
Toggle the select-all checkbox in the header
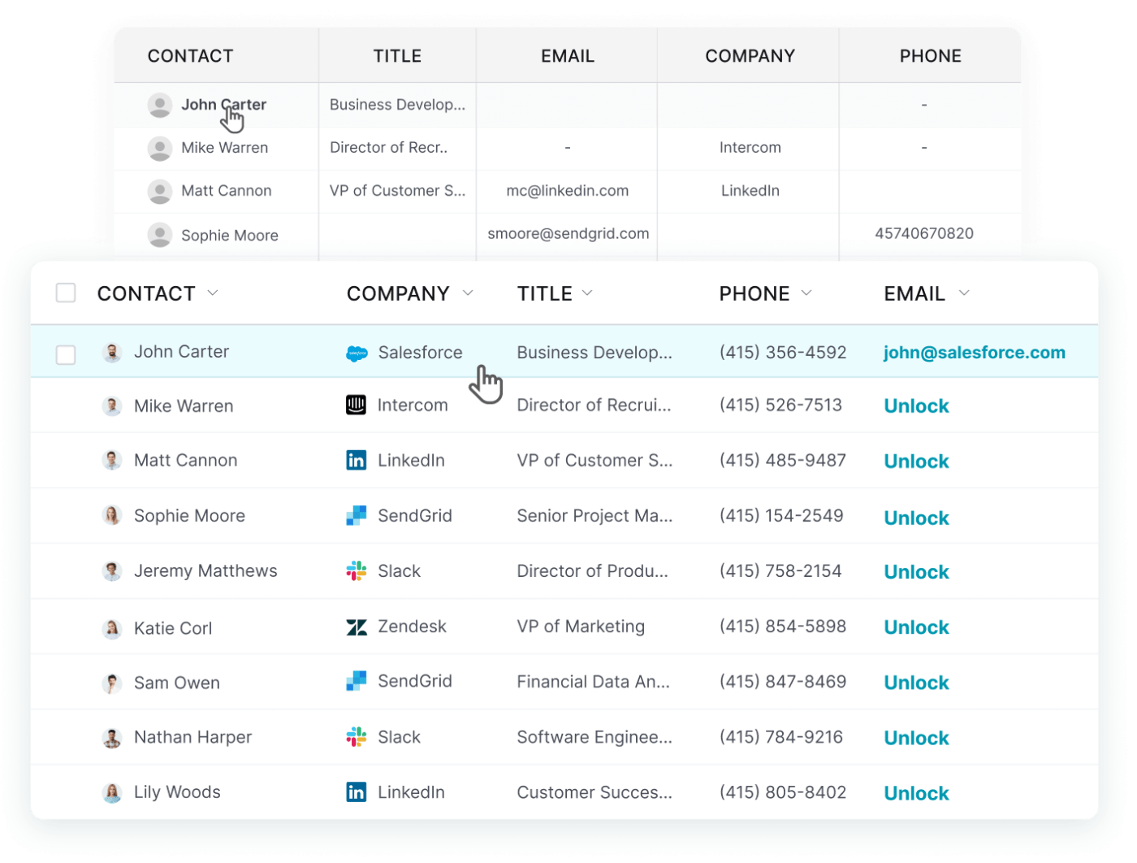coord(66,293)
